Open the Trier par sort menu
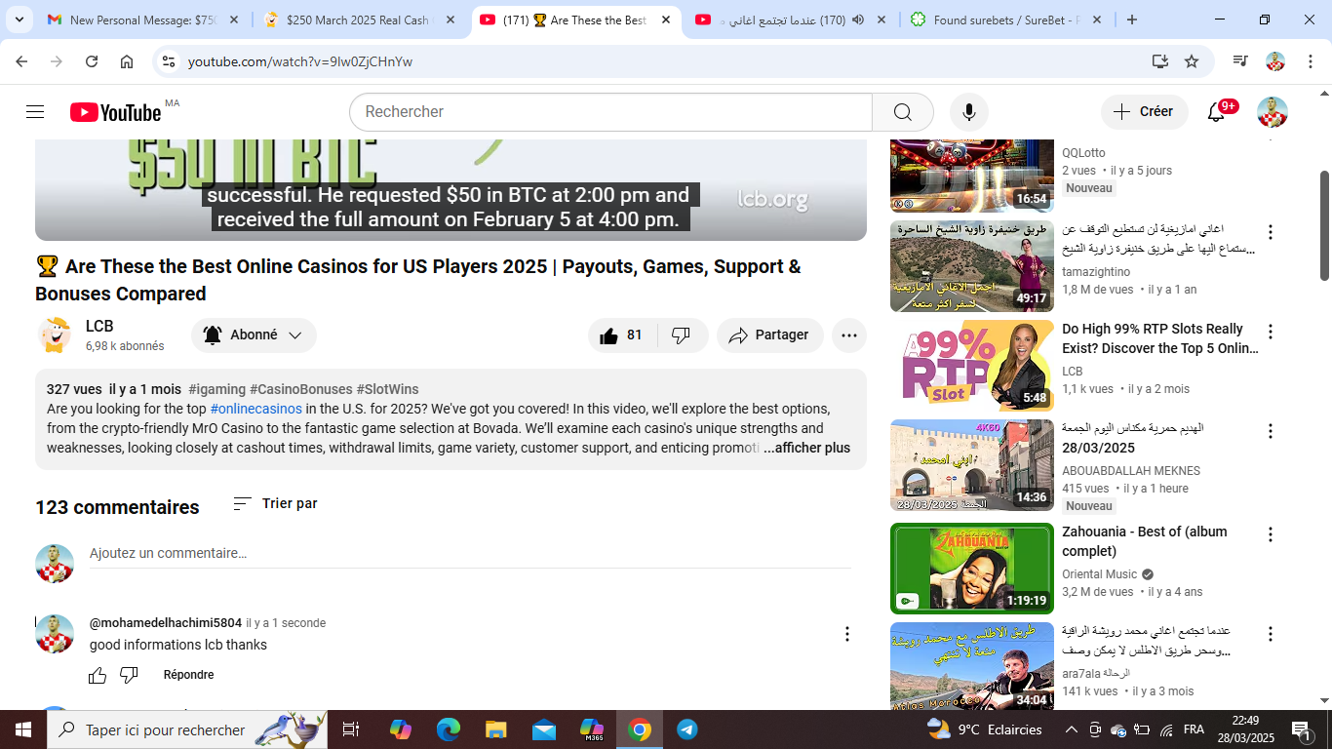Viewport: 1332px width, 749px height. coord(276,504)
